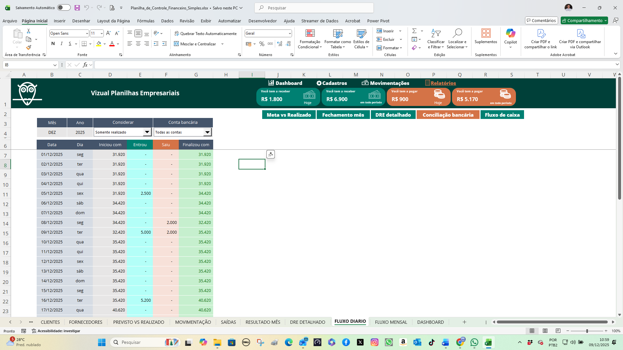Click Meta vs Realizado button

[x=289, y=115]
